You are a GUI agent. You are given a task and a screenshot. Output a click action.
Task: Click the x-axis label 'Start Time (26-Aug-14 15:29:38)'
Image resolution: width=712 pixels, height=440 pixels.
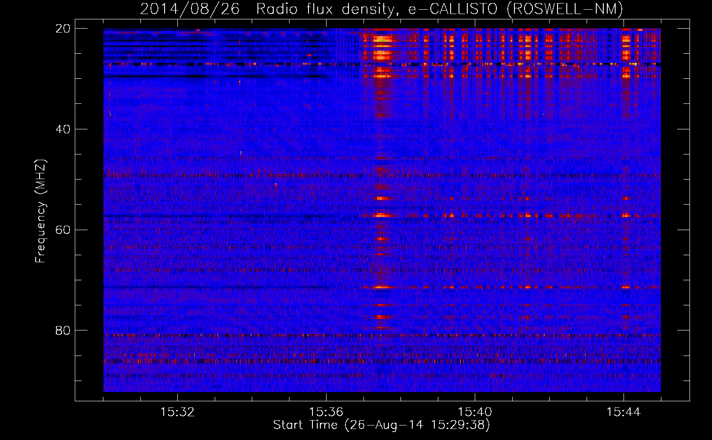(382, 425)
